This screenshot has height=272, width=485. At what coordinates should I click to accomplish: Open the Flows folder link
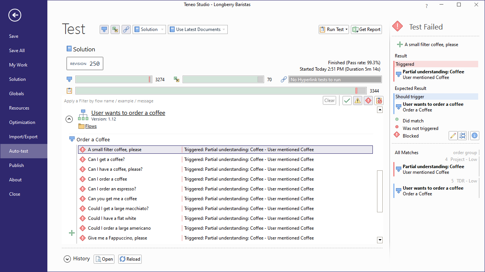click(91, 126)
